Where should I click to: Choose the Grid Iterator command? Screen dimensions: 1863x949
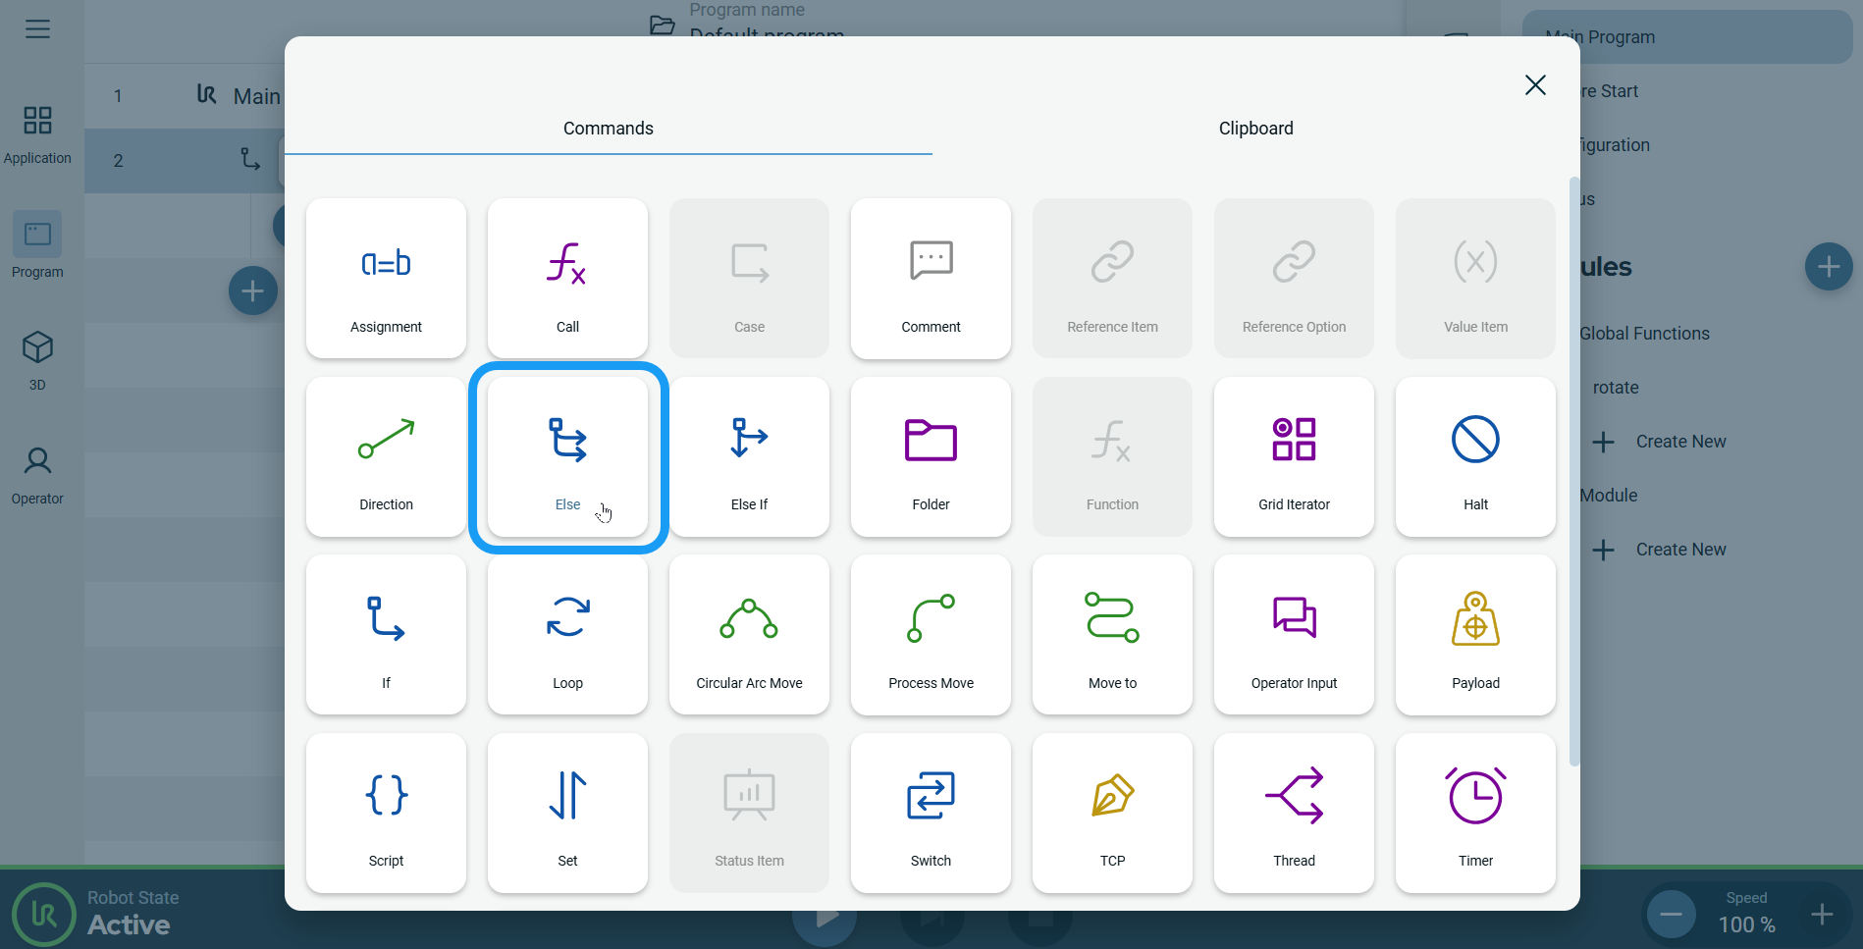click(x=1294, y=457)
